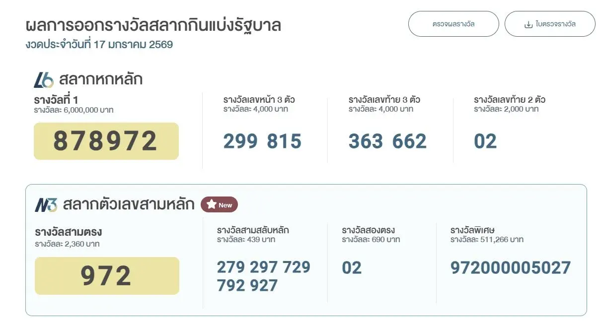
Task: Click back three-digit number 662
Action: pos(409,142)
